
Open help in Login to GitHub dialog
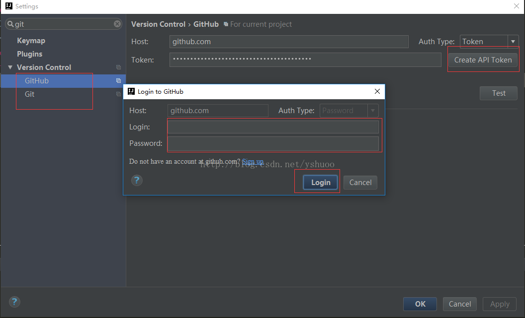[x=137, y=181]
